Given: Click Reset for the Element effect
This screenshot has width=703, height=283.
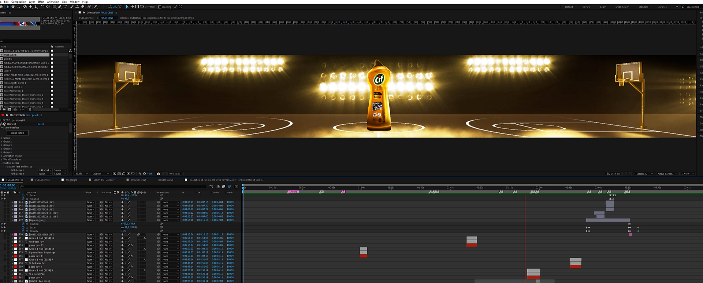Looking at the screenshot, I should pos(41,124).
